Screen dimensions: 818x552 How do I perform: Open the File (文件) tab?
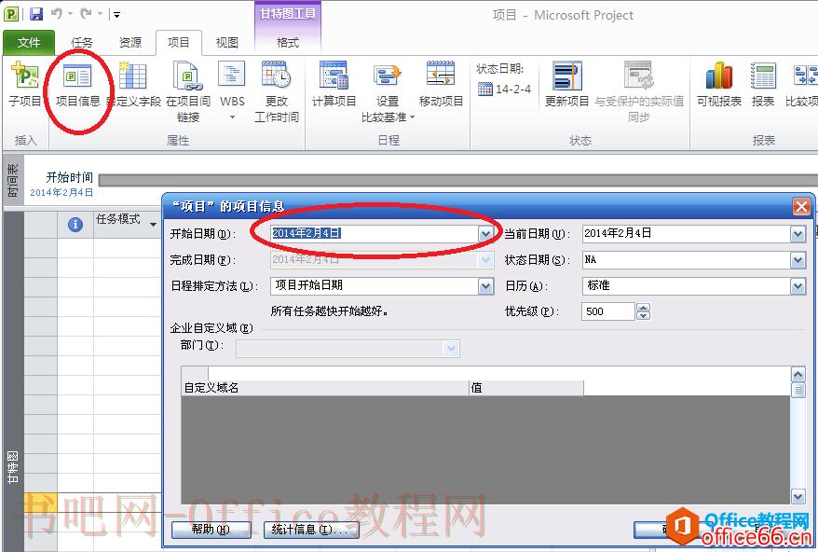(29, 42)
